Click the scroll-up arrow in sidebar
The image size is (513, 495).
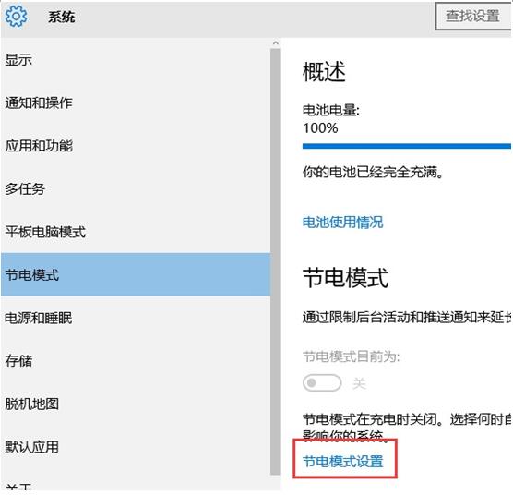coord(276,43)
